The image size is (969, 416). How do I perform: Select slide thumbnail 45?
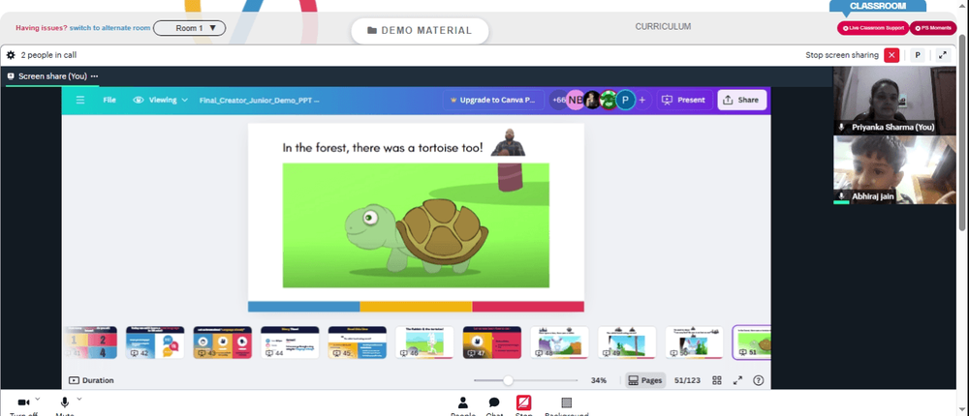point(358,342)
